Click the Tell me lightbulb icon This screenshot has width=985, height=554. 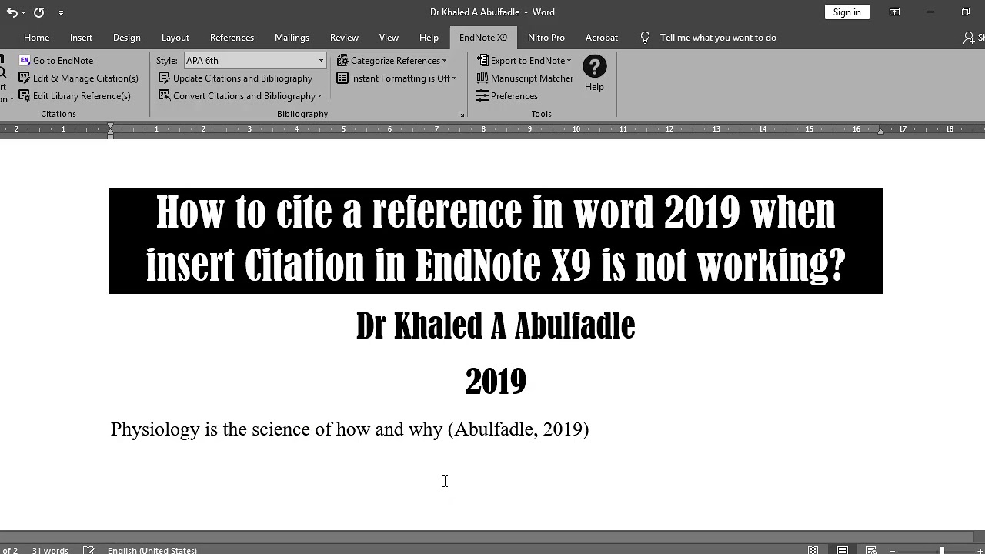pos(645,37)
